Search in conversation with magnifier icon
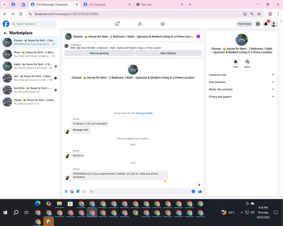 click(x=247, y=62)
